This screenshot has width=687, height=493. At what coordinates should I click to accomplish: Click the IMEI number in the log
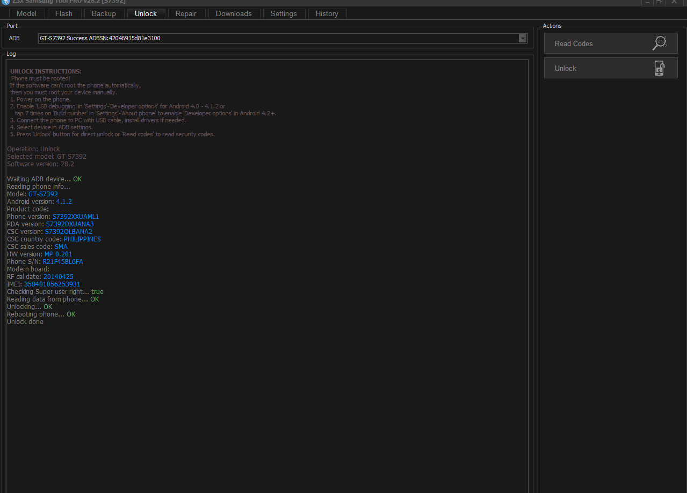pyautogui.click(x=52, y=284)
